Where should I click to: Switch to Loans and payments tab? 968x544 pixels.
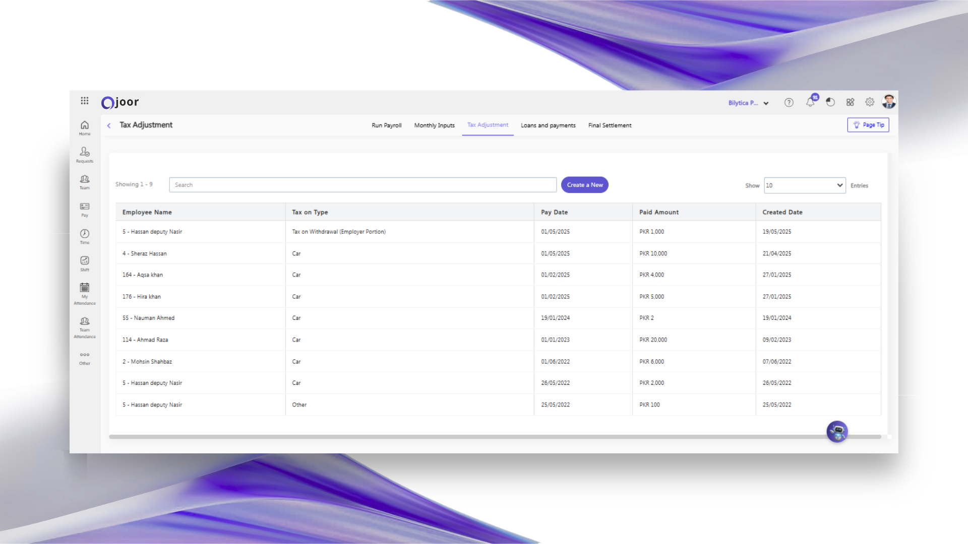548,125
